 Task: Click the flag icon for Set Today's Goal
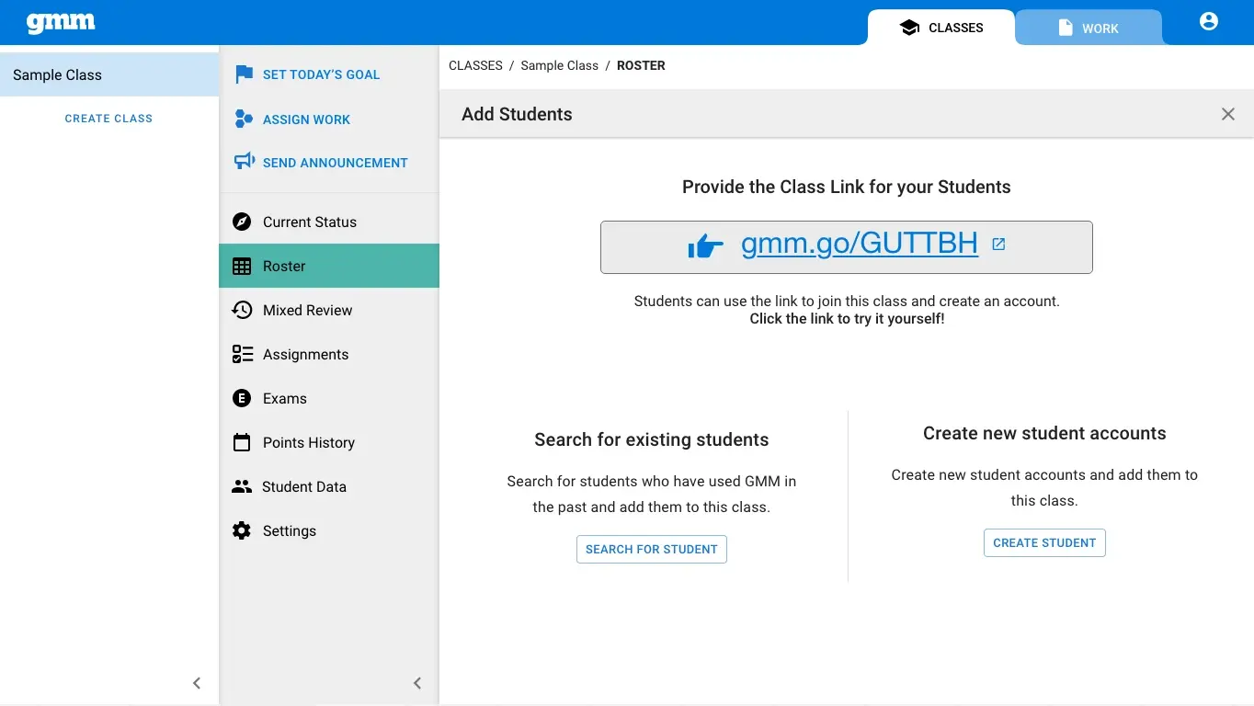coord(244,74)
